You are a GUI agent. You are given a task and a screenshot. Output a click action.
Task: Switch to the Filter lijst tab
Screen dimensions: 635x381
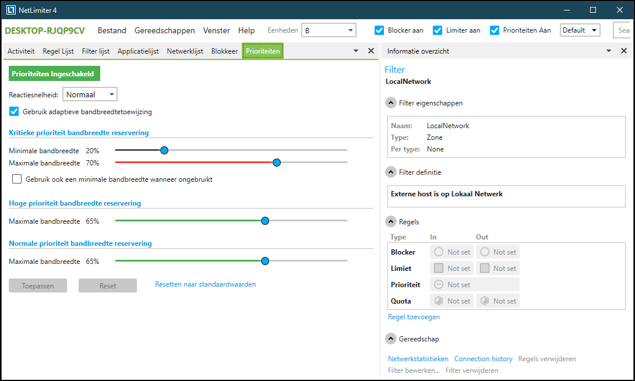[x=96, y=51]
